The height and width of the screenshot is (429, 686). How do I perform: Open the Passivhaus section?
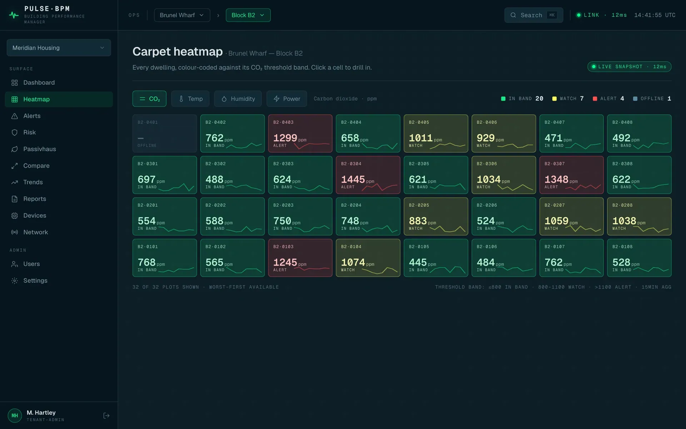[x=59, y=149]
